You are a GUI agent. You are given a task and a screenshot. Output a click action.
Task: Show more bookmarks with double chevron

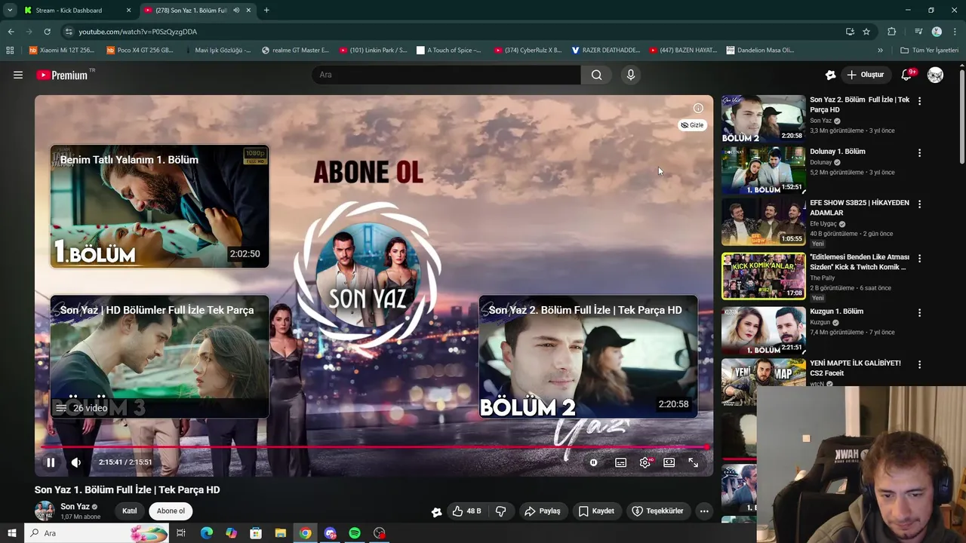tap(880, 51)
